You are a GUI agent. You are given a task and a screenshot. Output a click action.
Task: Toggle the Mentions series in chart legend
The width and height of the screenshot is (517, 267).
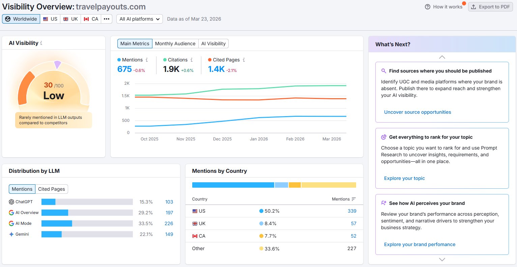click(130, 60)
